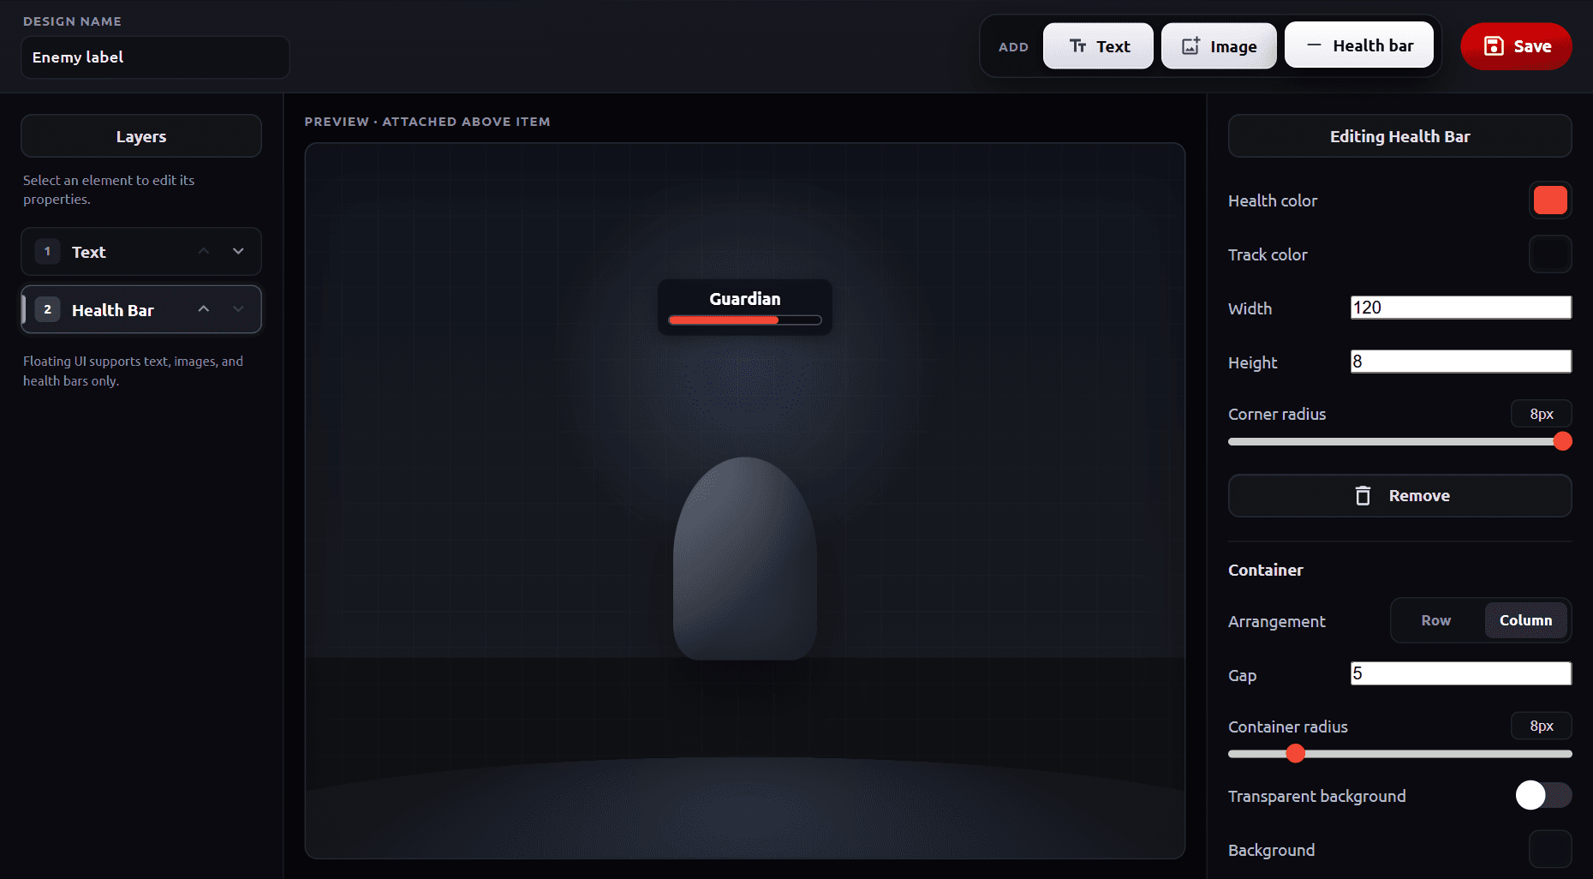This screenshot has width=1593, height=879.
Task: Toggle Transparent background switch
Action: [1543, 795]
